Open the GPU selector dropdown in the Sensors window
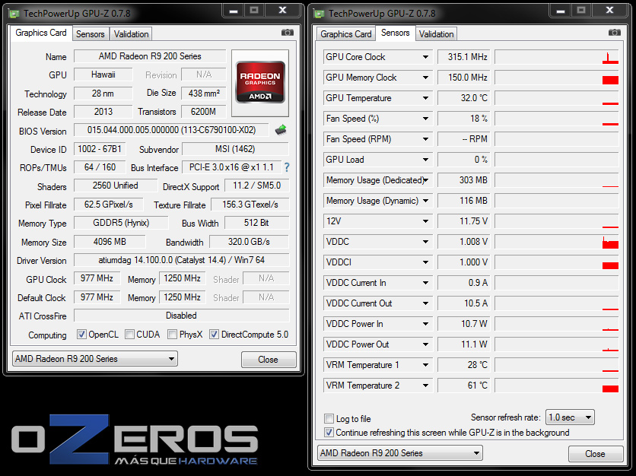 [400, 453]
